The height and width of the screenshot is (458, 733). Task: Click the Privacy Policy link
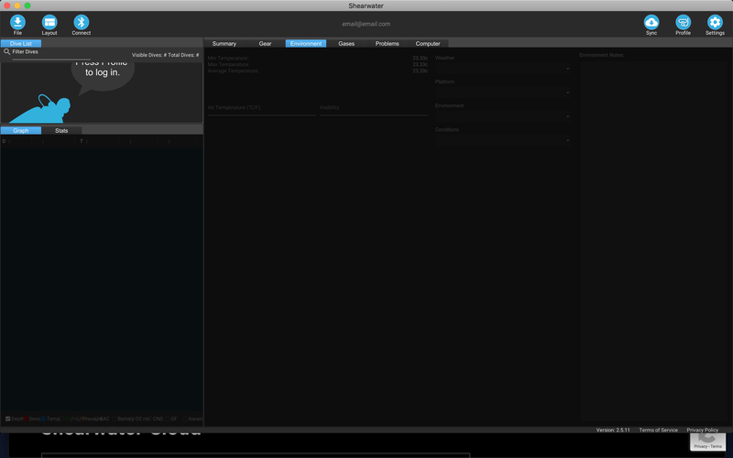click(703, 430)
